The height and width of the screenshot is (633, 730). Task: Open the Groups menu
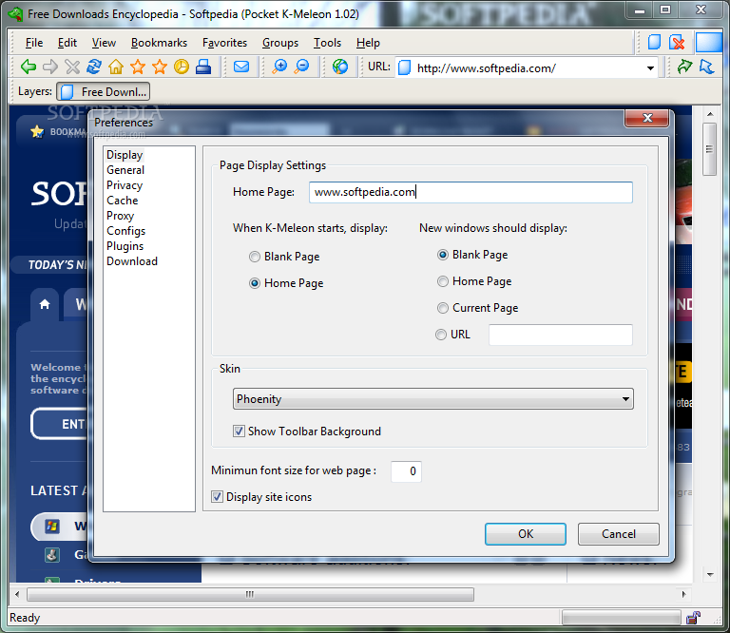(x=280, y=43)
